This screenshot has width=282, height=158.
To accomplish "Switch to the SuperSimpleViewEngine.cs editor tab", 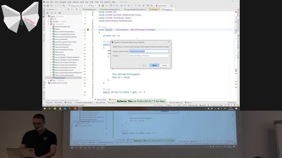I will click(135, 9).
